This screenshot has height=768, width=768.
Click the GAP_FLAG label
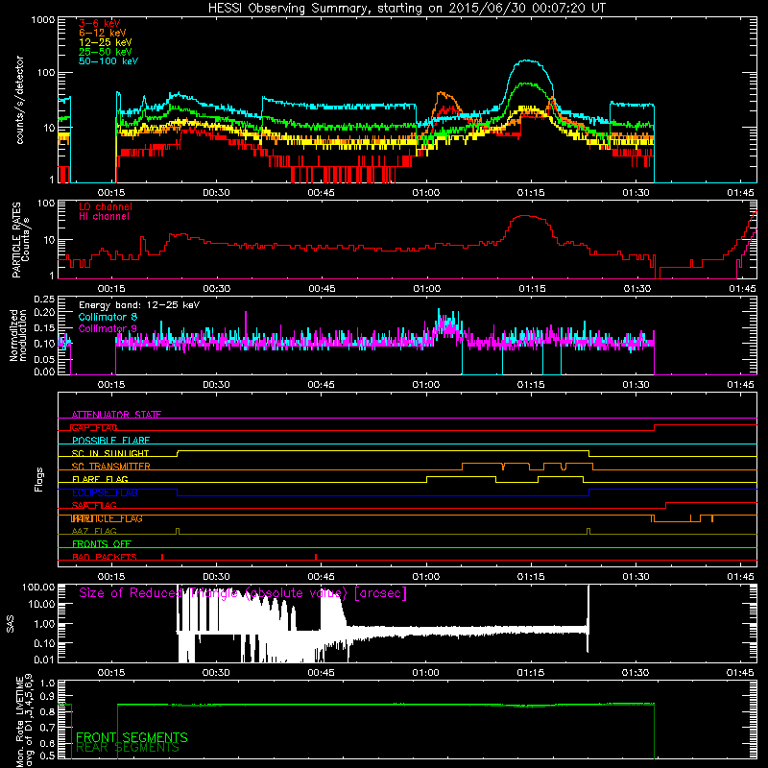94,427
